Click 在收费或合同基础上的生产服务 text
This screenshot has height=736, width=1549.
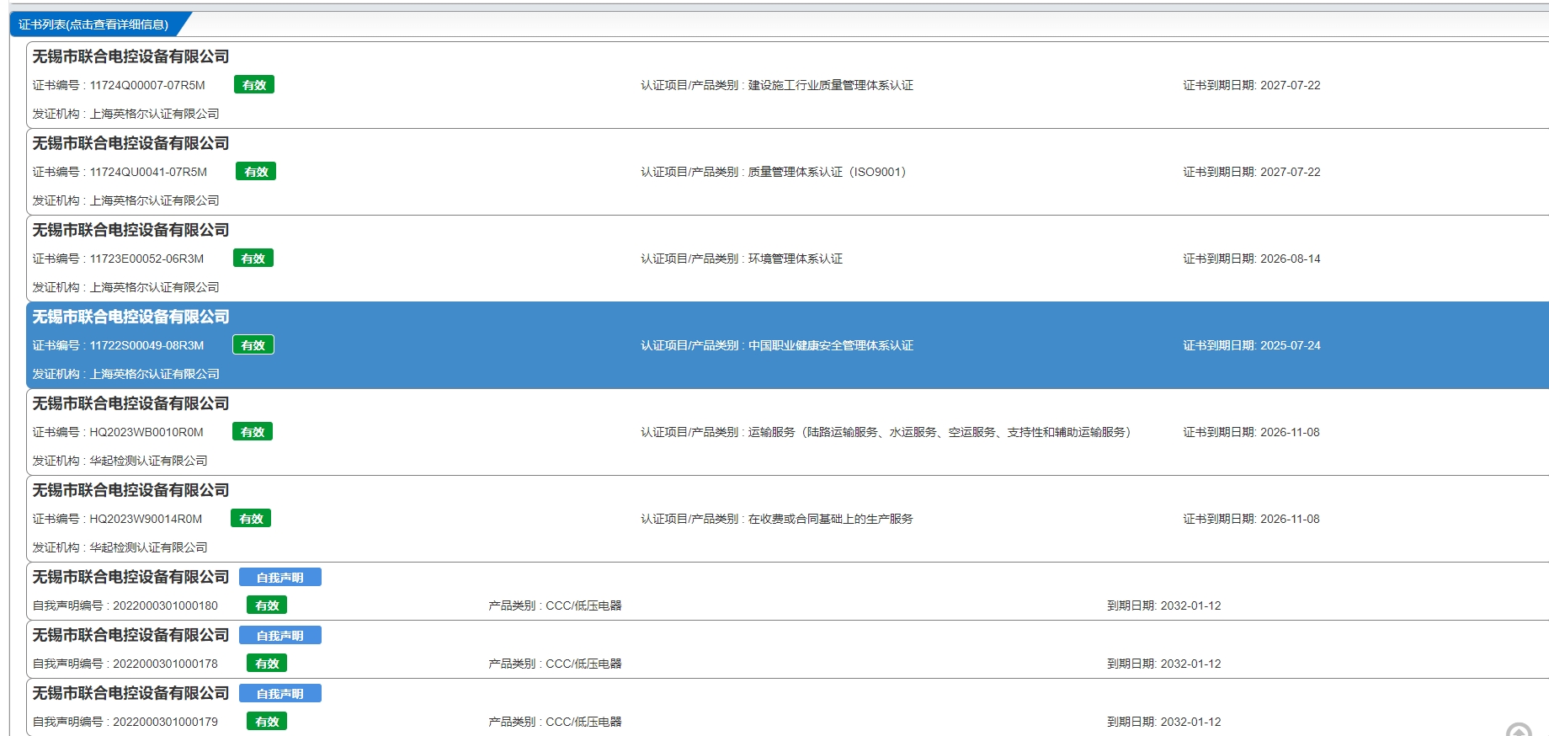coord(831,519)
